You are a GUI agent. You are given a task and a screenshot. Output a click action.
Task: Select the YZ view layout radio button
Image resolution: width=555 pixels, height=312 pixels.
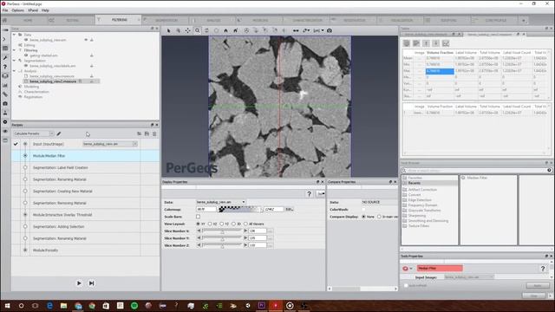click(222, 224)
